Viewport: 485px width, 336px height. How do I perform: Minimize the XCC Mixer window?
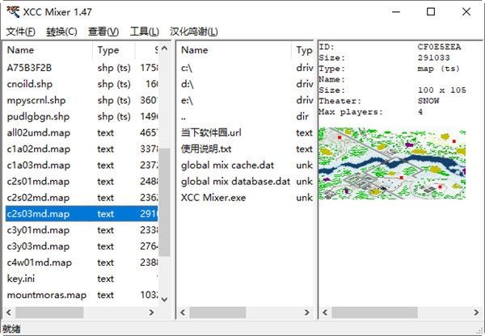[396, 12]
